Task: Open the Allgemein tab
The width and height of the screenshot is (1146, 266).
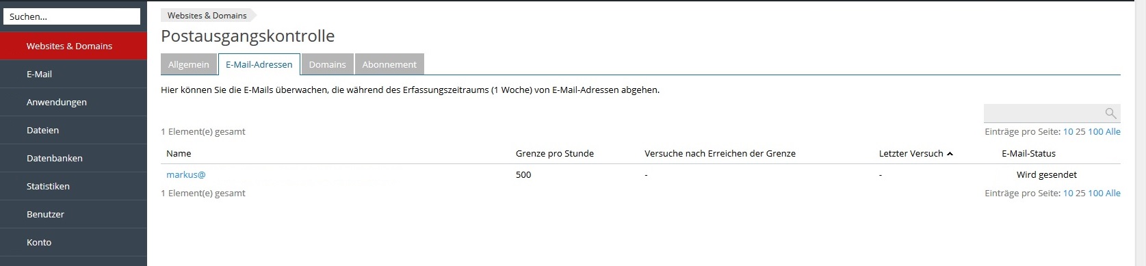Action: (189, 64)
